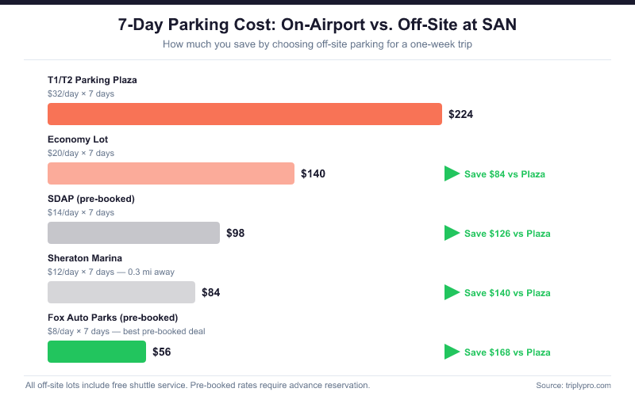Click the green arrow beside Save $84
635x396 pixels.
pos(452,173)
